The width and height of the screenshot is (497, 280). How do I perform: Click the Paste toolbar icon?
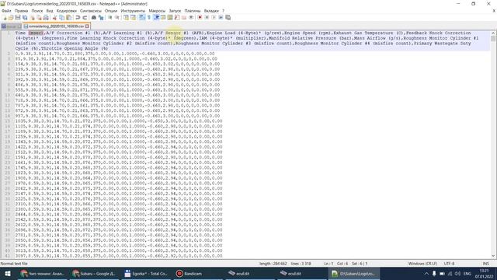tap(68, 17)
